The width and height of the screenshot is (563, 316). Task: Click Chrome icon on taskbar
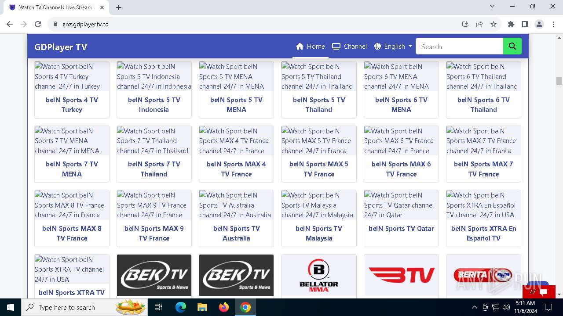tap(245, 307)
